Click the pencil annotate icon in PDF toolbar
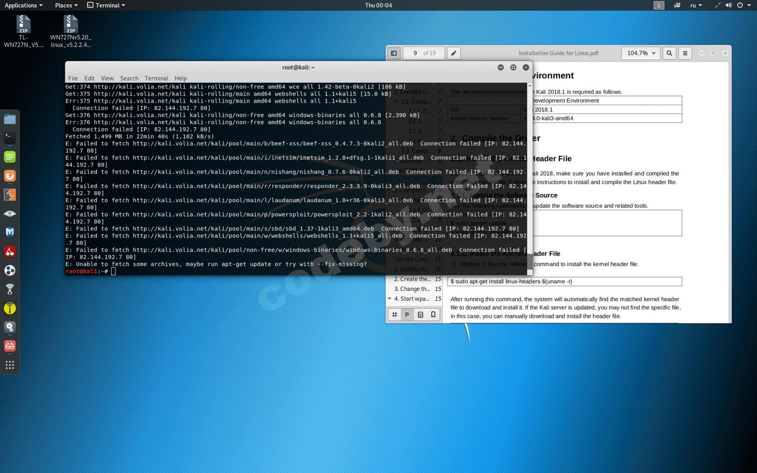The image size is (757, 473). coord(454,53)
